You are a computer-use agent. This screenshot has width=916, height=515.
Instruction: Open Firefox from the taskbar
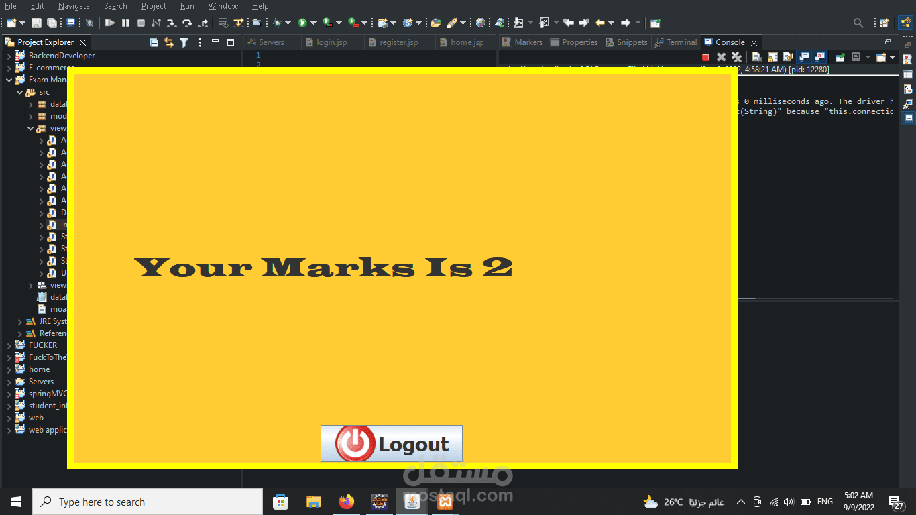[x=346, y=502]
